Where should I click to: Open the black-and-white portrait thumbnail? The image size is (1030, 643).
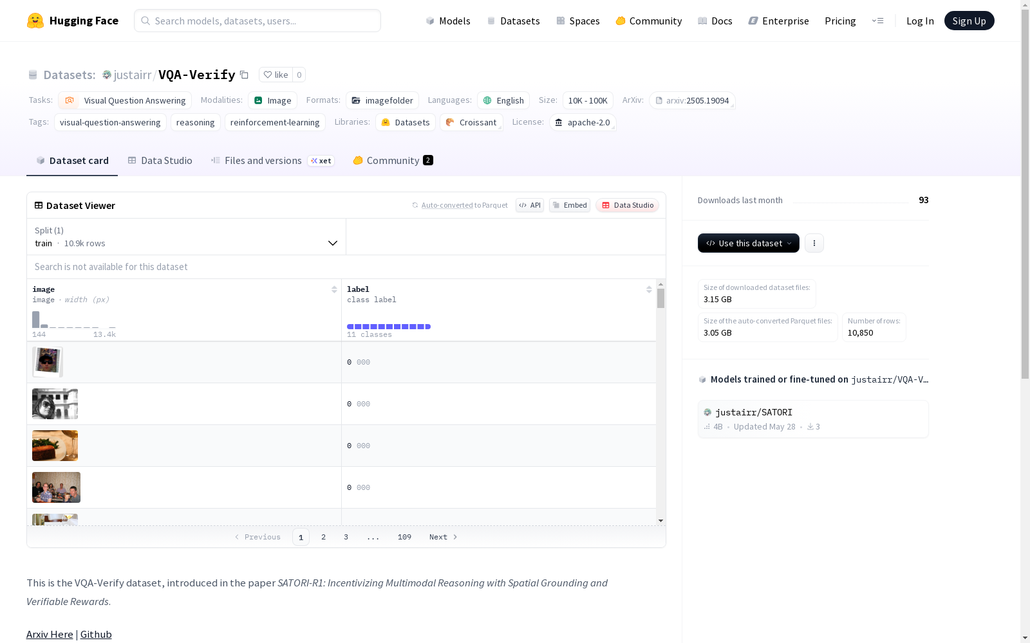point(55,404)
